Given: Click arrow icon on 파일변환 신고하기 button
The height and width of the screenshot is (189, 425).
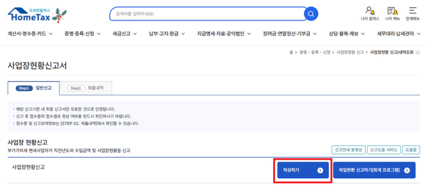Looking at the screenshot, I should click(407, 170).
